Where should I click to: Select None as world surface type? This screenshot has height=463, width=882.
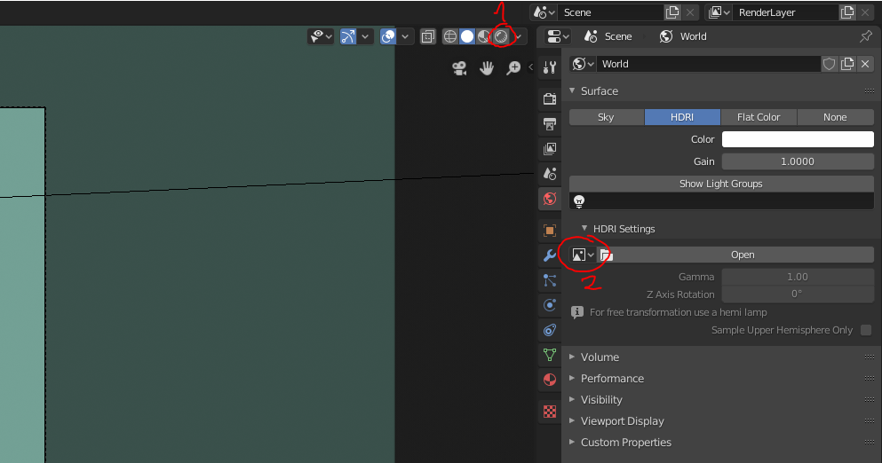[835, 117]
